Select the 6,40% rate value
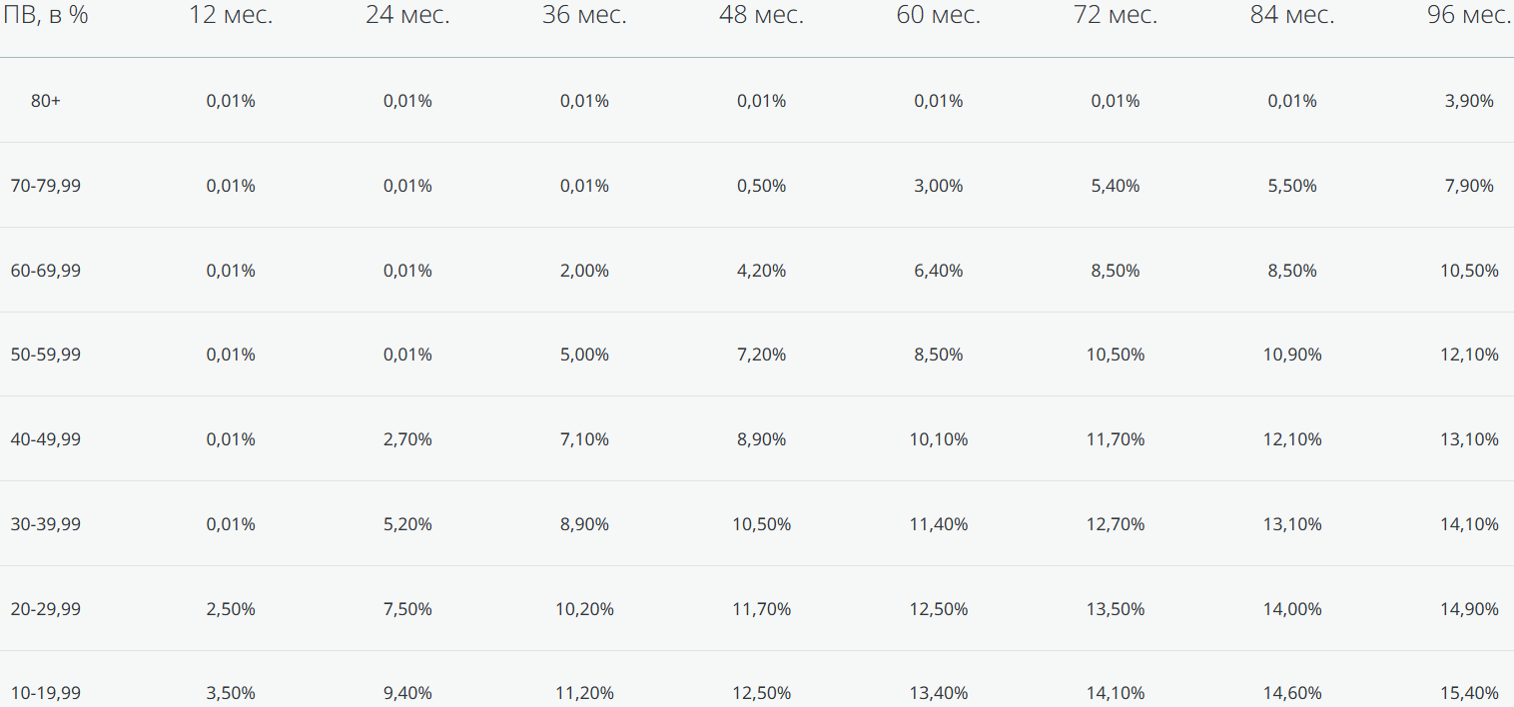Image resolution: width=1514 pixels, height=707 pixels. click(x=938, y=271)
